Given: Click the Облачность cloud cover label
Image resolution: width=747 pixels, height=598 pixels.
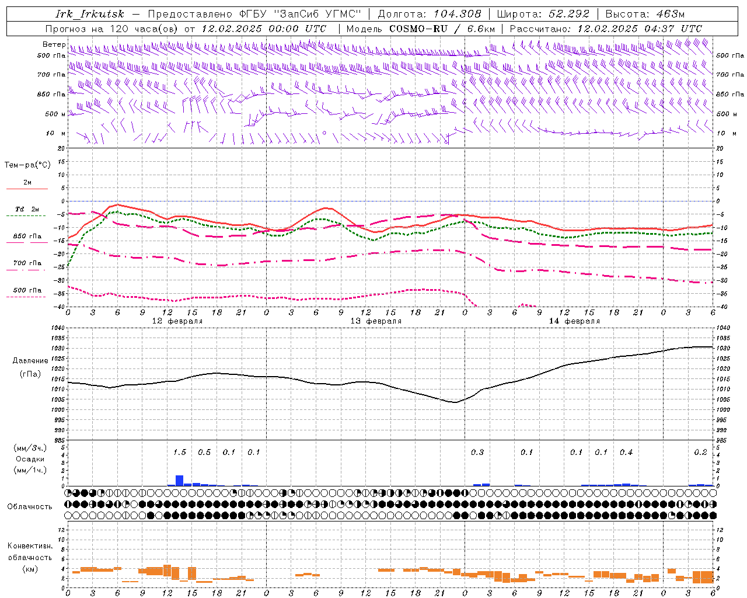Looking at the screenshot, I should click(30, 506).
